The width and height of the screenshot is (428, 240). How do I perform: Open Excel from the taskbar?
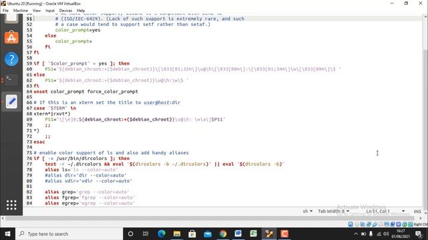pos(253,234)
